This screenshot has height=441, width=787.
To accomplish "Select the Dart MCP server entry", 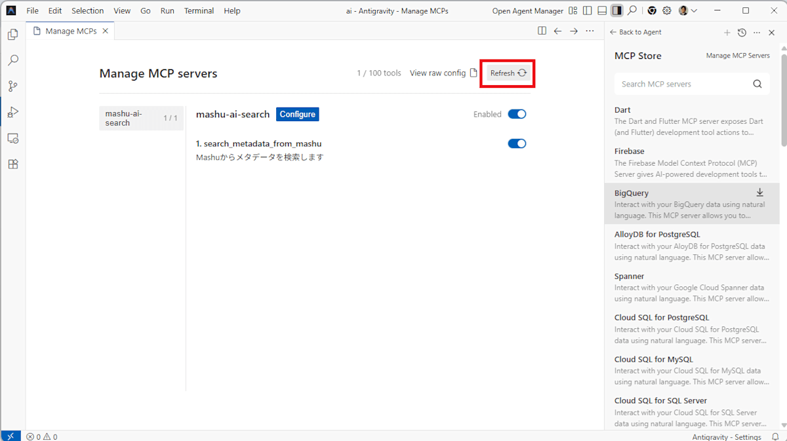I will [692, 121].
